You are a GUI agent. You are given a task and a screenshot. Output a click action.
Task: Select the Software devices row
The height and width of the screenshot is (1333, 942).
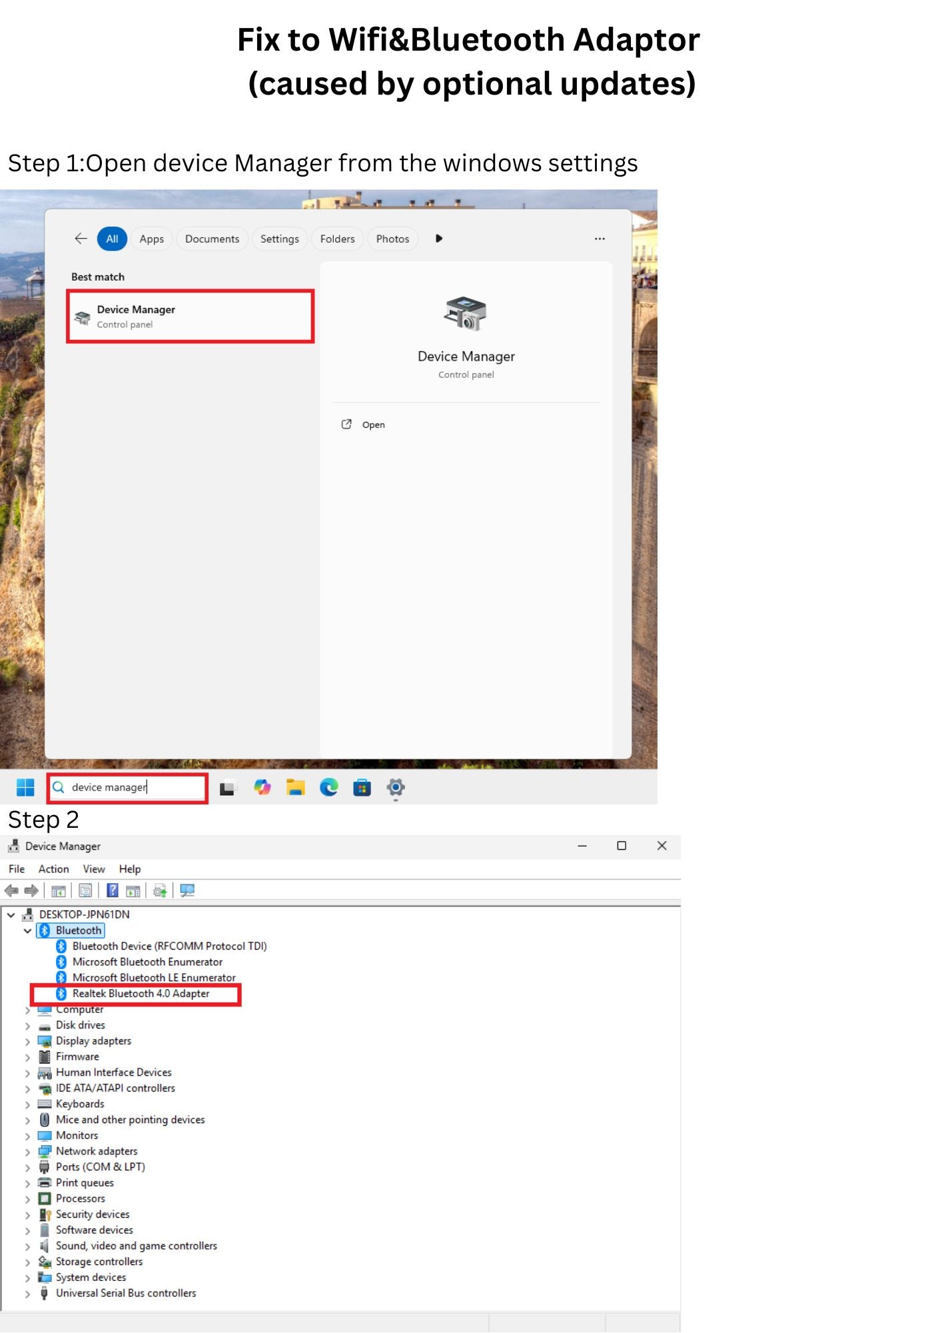pos(94,1230)
